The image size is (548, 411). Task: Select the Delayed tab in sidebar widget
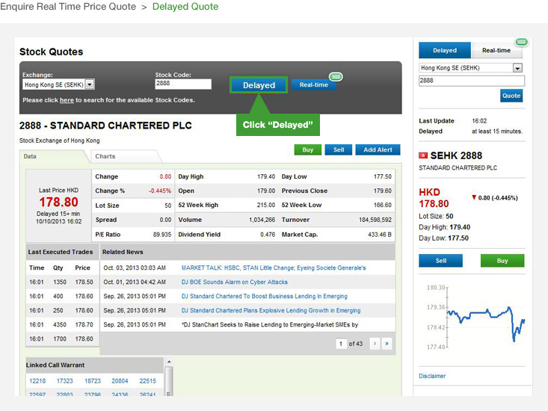coord(445,50)
